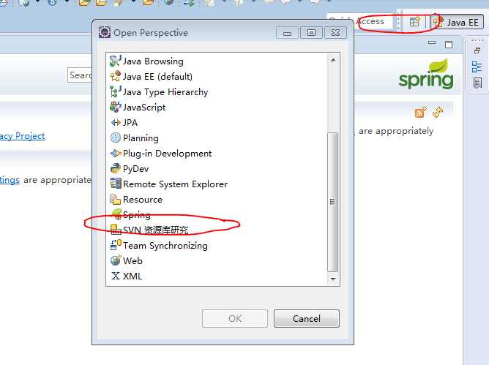Viewport: 489px width, 365px height.
Task: Click the Quick Access field
Action: [x=359, y=22]
